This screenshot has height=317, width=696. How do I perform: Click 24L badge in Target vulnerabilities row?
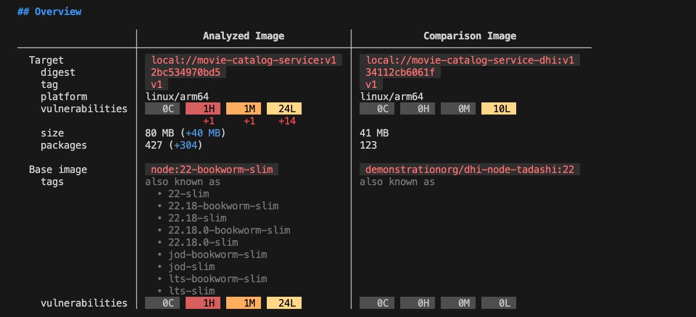click(x=284, y=109)
